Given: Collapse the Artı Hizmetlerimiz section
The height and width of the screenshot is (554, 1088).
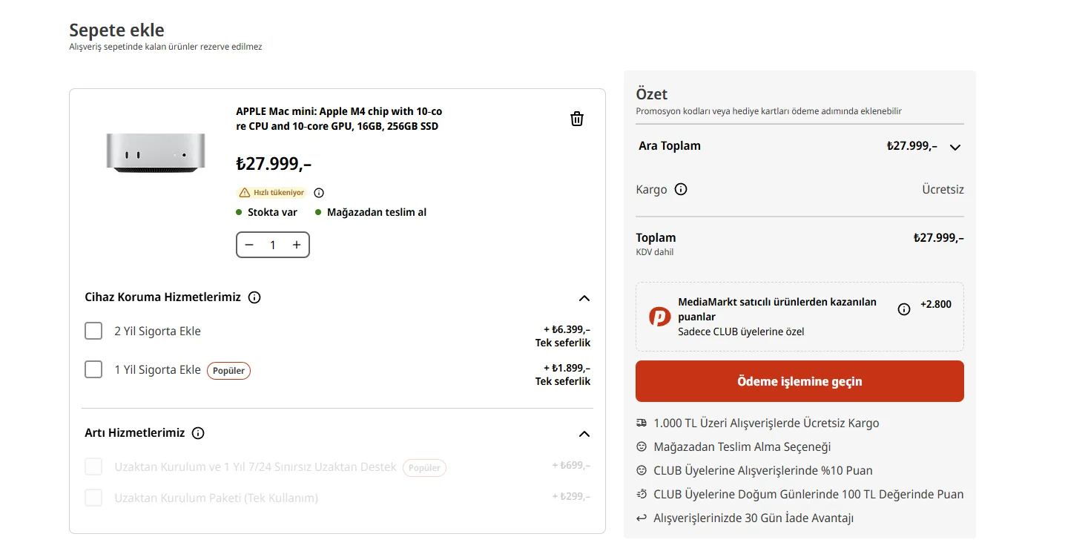Looking at the screenshot, I should point(584,434).
